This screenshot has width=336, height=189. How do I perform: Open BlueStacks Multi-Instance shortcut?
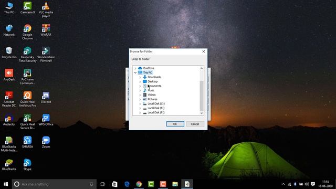click(x=9, y=144)
